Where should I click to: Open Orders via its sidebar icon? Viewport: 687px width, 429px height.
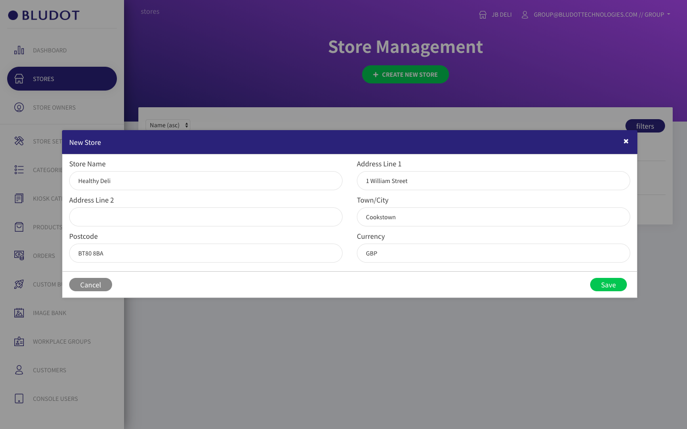click(19, 255)
